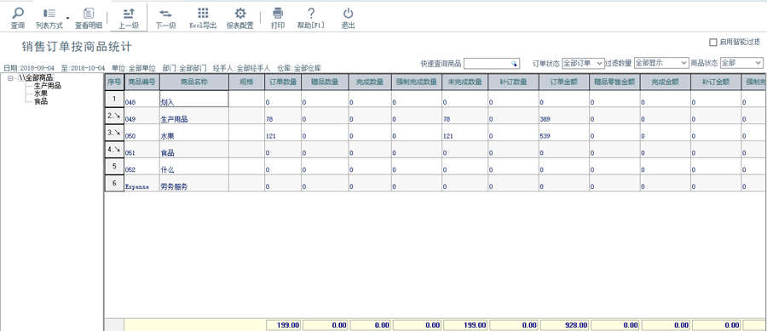Open the 列表方式 list view icon
The height and width of the screenshot is (331, 767).
click(x=49, y=13)
